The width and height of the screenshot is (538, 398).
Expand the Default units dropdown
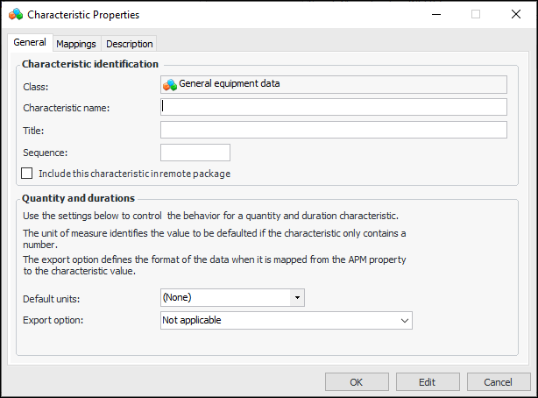298,298
